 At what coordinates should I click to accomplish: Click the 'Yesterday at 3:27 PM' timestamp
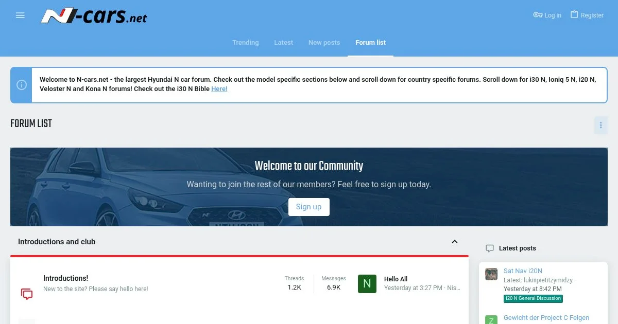(x=413, y=288)
